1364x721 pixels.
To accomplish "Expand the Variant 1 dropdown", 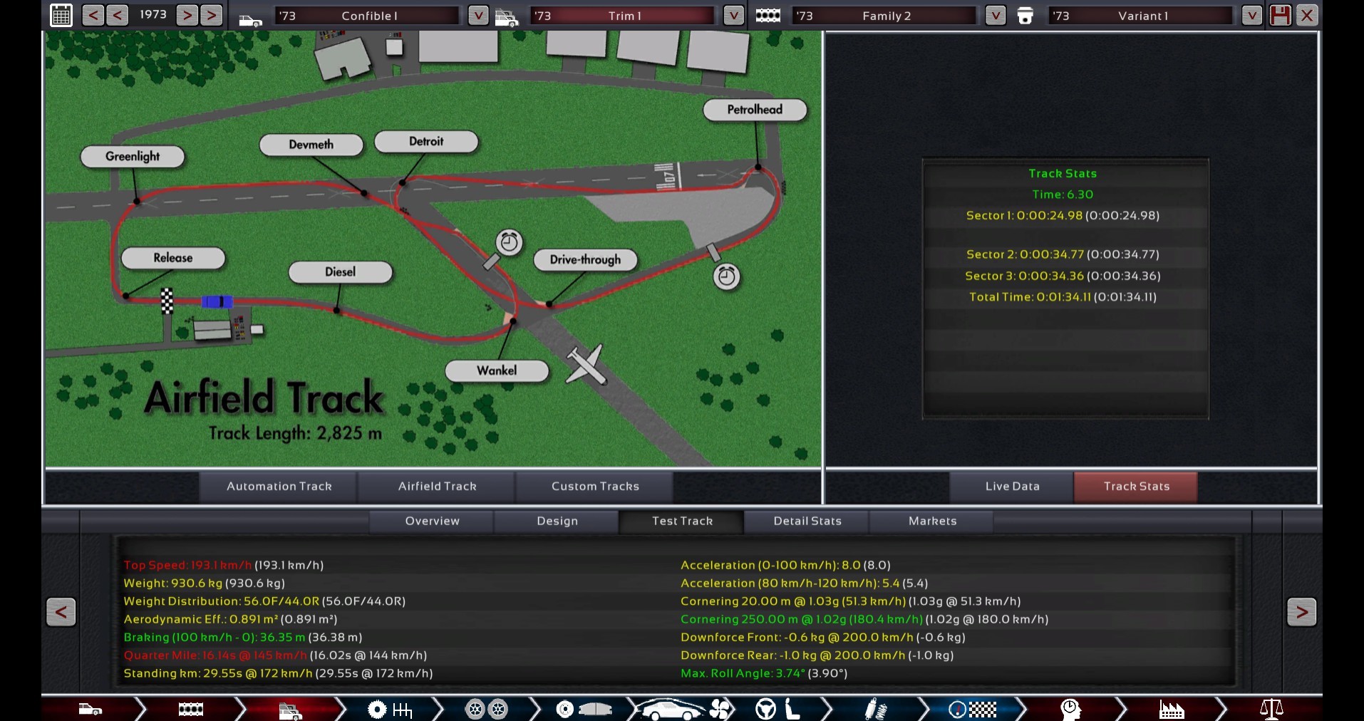I will tap(1251, 15).
